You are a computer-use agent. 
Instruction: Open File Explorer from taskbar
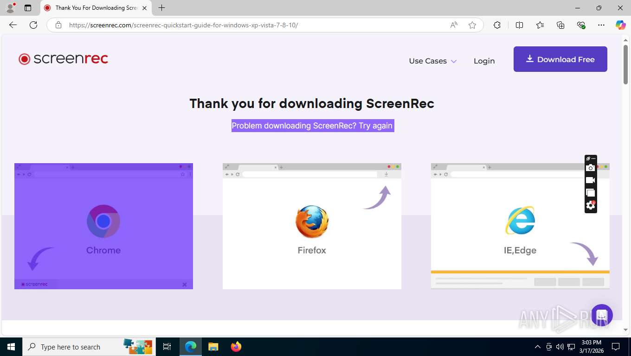click(x=213, y=347)
